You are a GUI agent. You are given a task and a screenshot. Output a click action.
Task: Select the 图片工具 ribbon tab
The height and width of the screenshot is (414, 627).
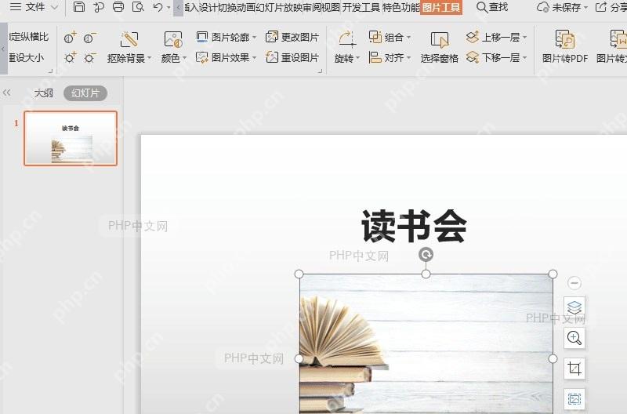tap(441, 7)
